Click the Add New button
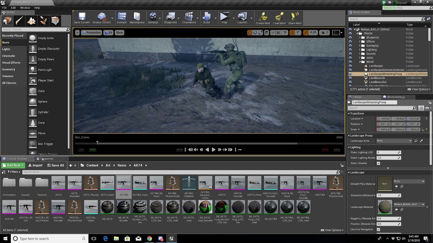 point(13,165)
